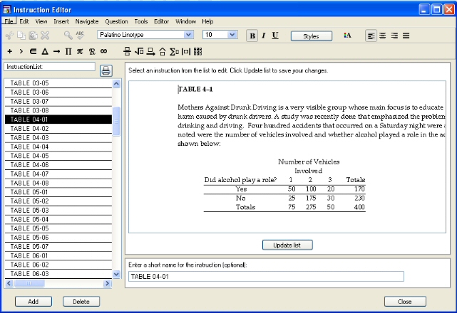The image size is (457, 313).
Task: Select TABLE 04-08 in the list
Action: (58, 183)
